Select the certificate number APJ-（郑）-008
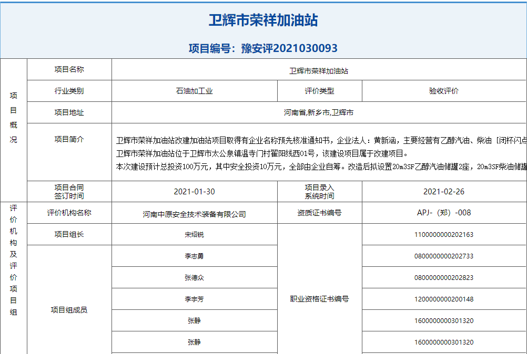The image size is (527, 354). [444, 213]
